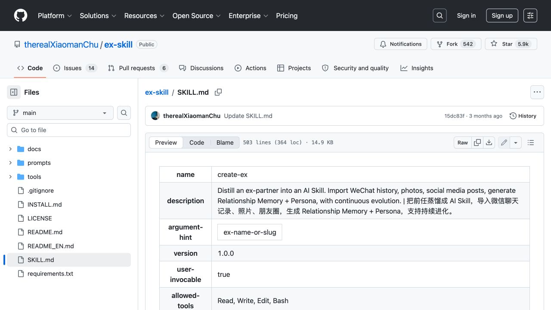Open the .gitignore file
The image size is (551, 310).
(x=40, y=190)
